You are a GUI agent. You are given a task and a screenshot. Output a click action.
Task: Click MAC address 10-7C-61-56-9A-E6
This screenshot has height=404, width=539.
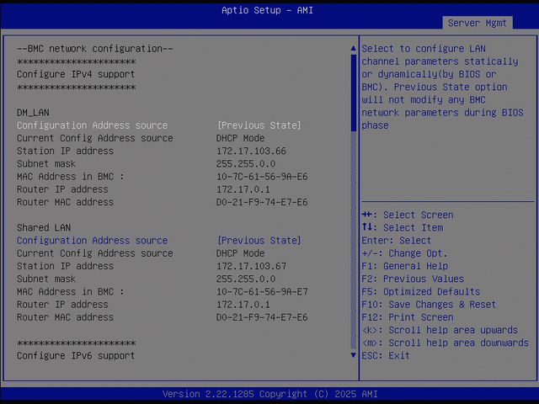click(262, 177)
